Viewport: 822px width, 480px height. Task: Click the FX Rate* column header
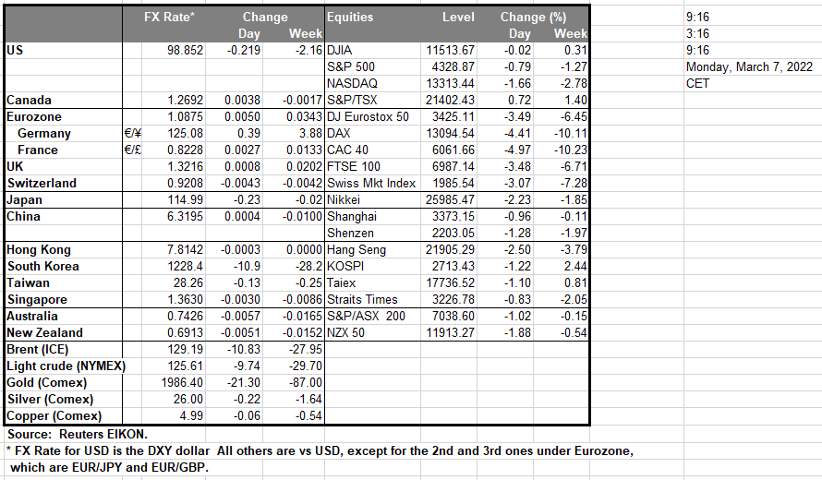tap(169, 18)
